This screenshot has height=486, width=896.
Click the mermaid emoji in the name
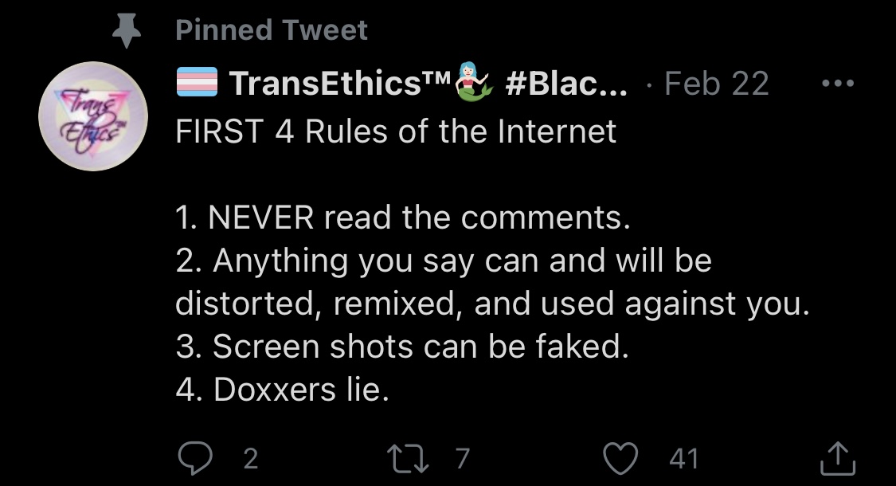click(x=474, y=81)
